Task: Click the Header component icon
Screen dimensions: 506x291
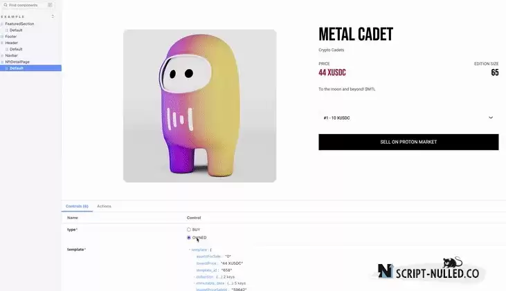Action: (x=2, y=43)
